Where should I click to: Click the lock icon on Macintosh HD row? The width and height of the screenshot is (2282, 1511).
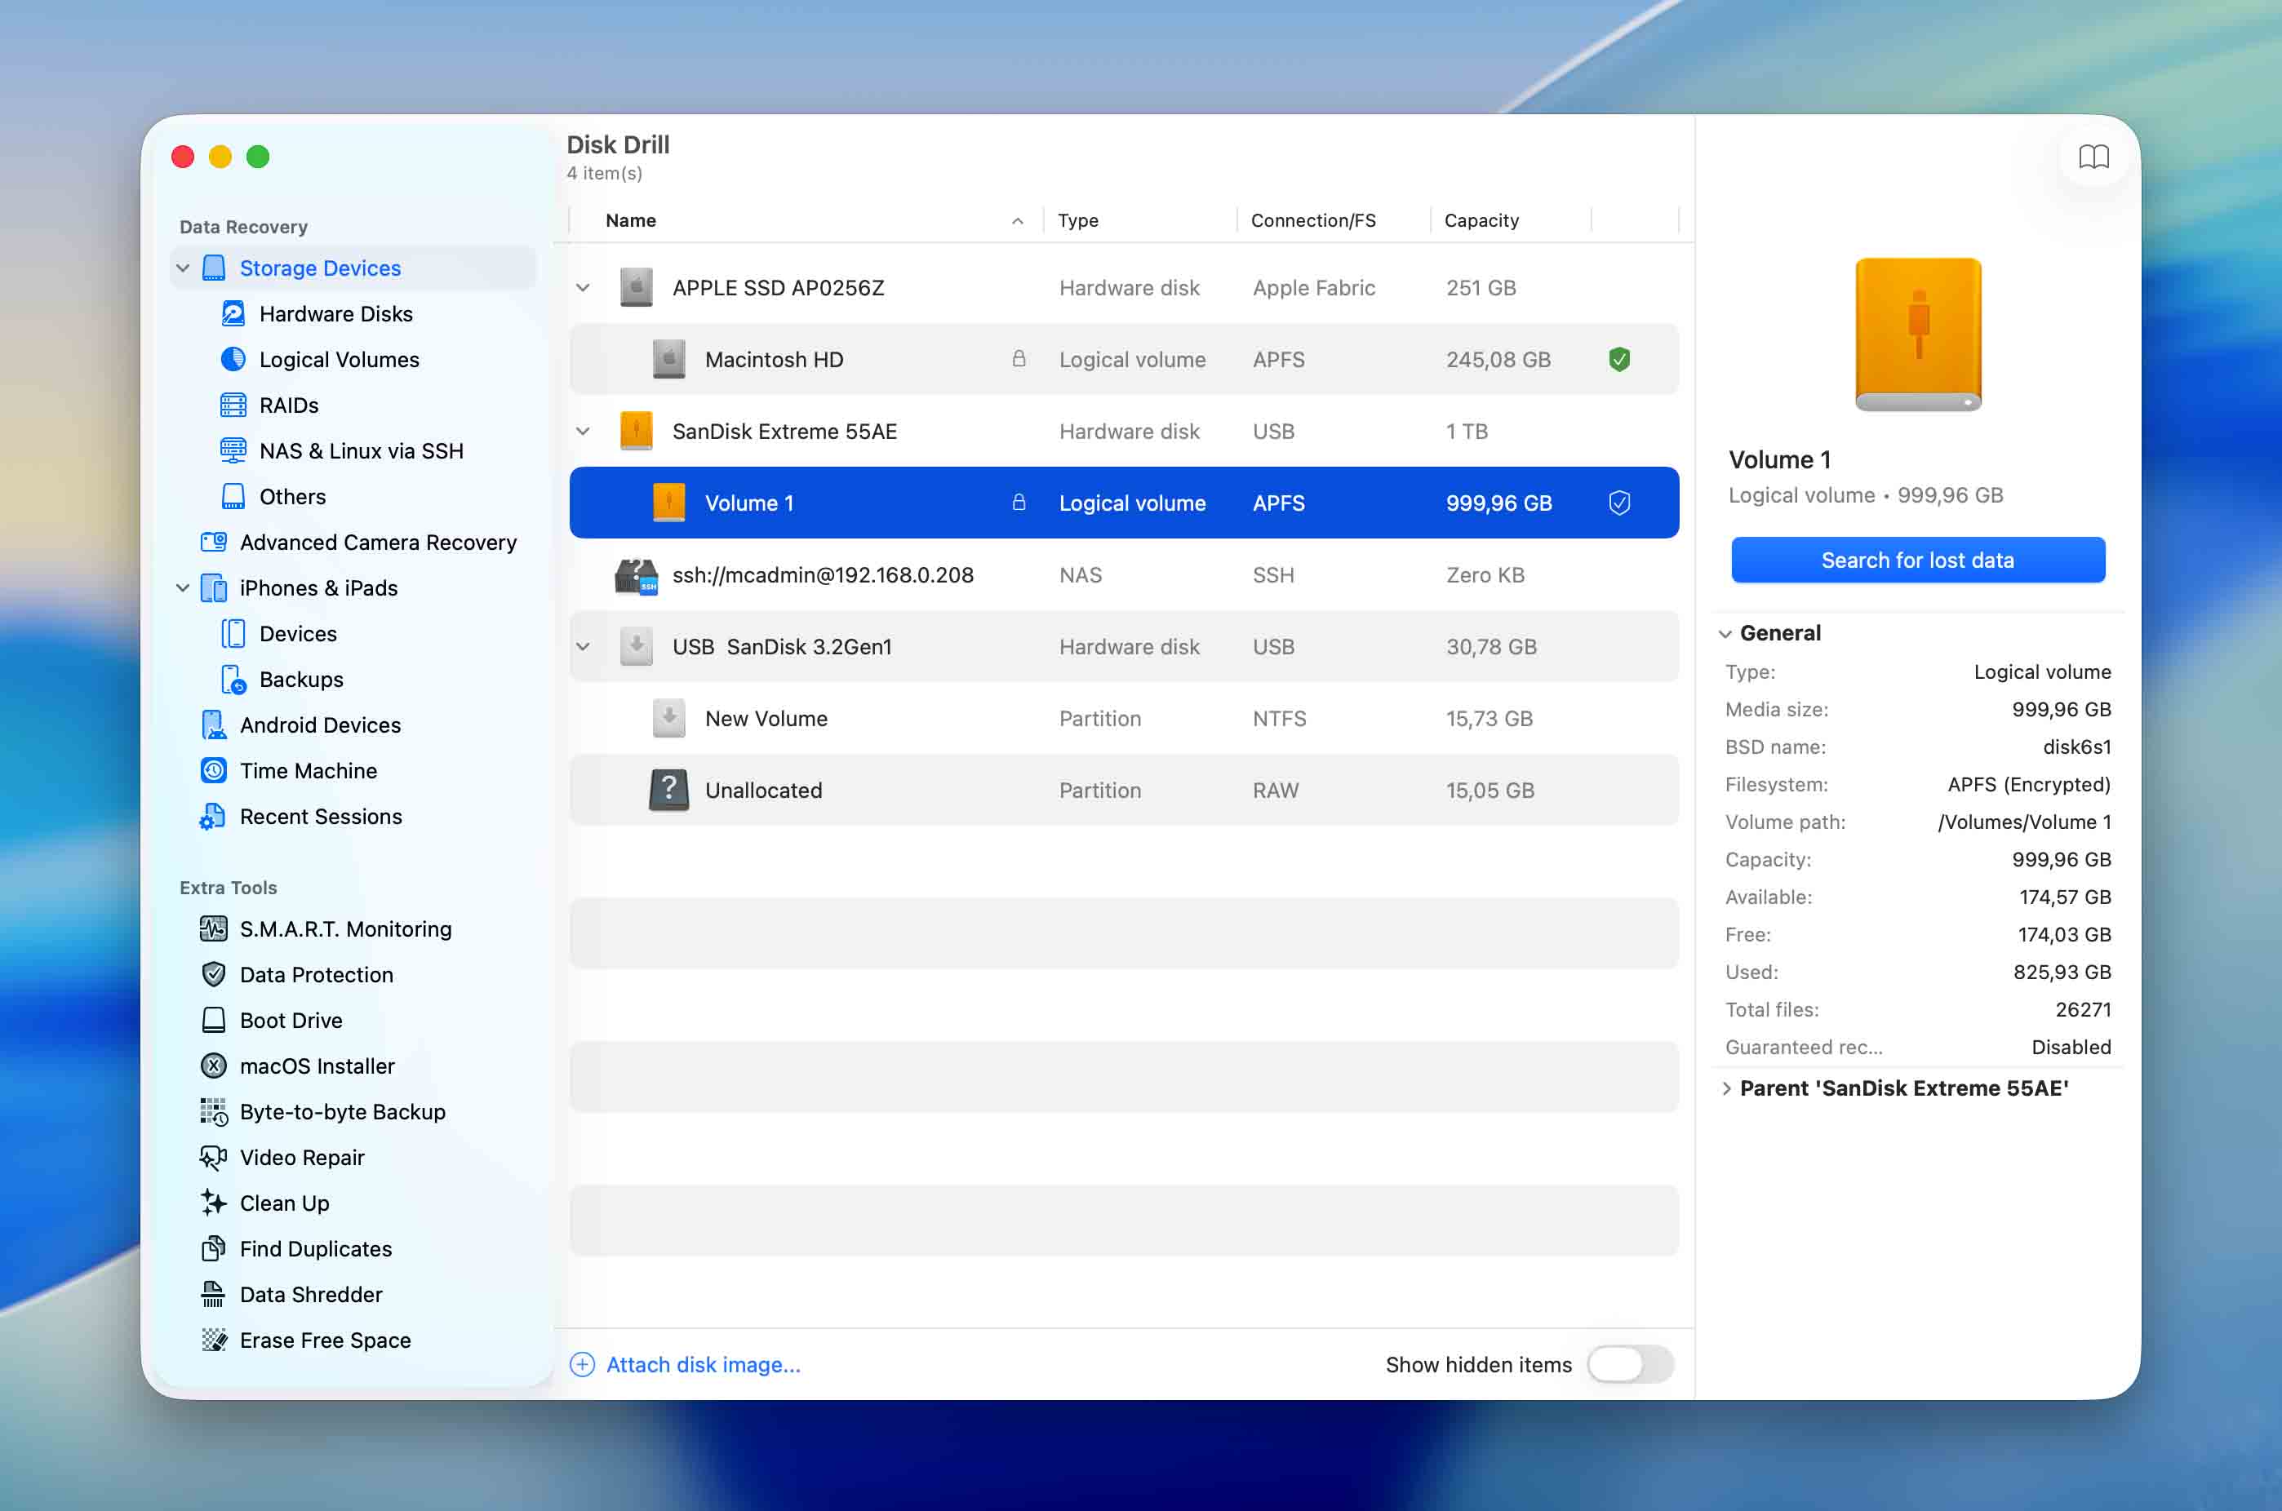click(x=1018, y=358)
